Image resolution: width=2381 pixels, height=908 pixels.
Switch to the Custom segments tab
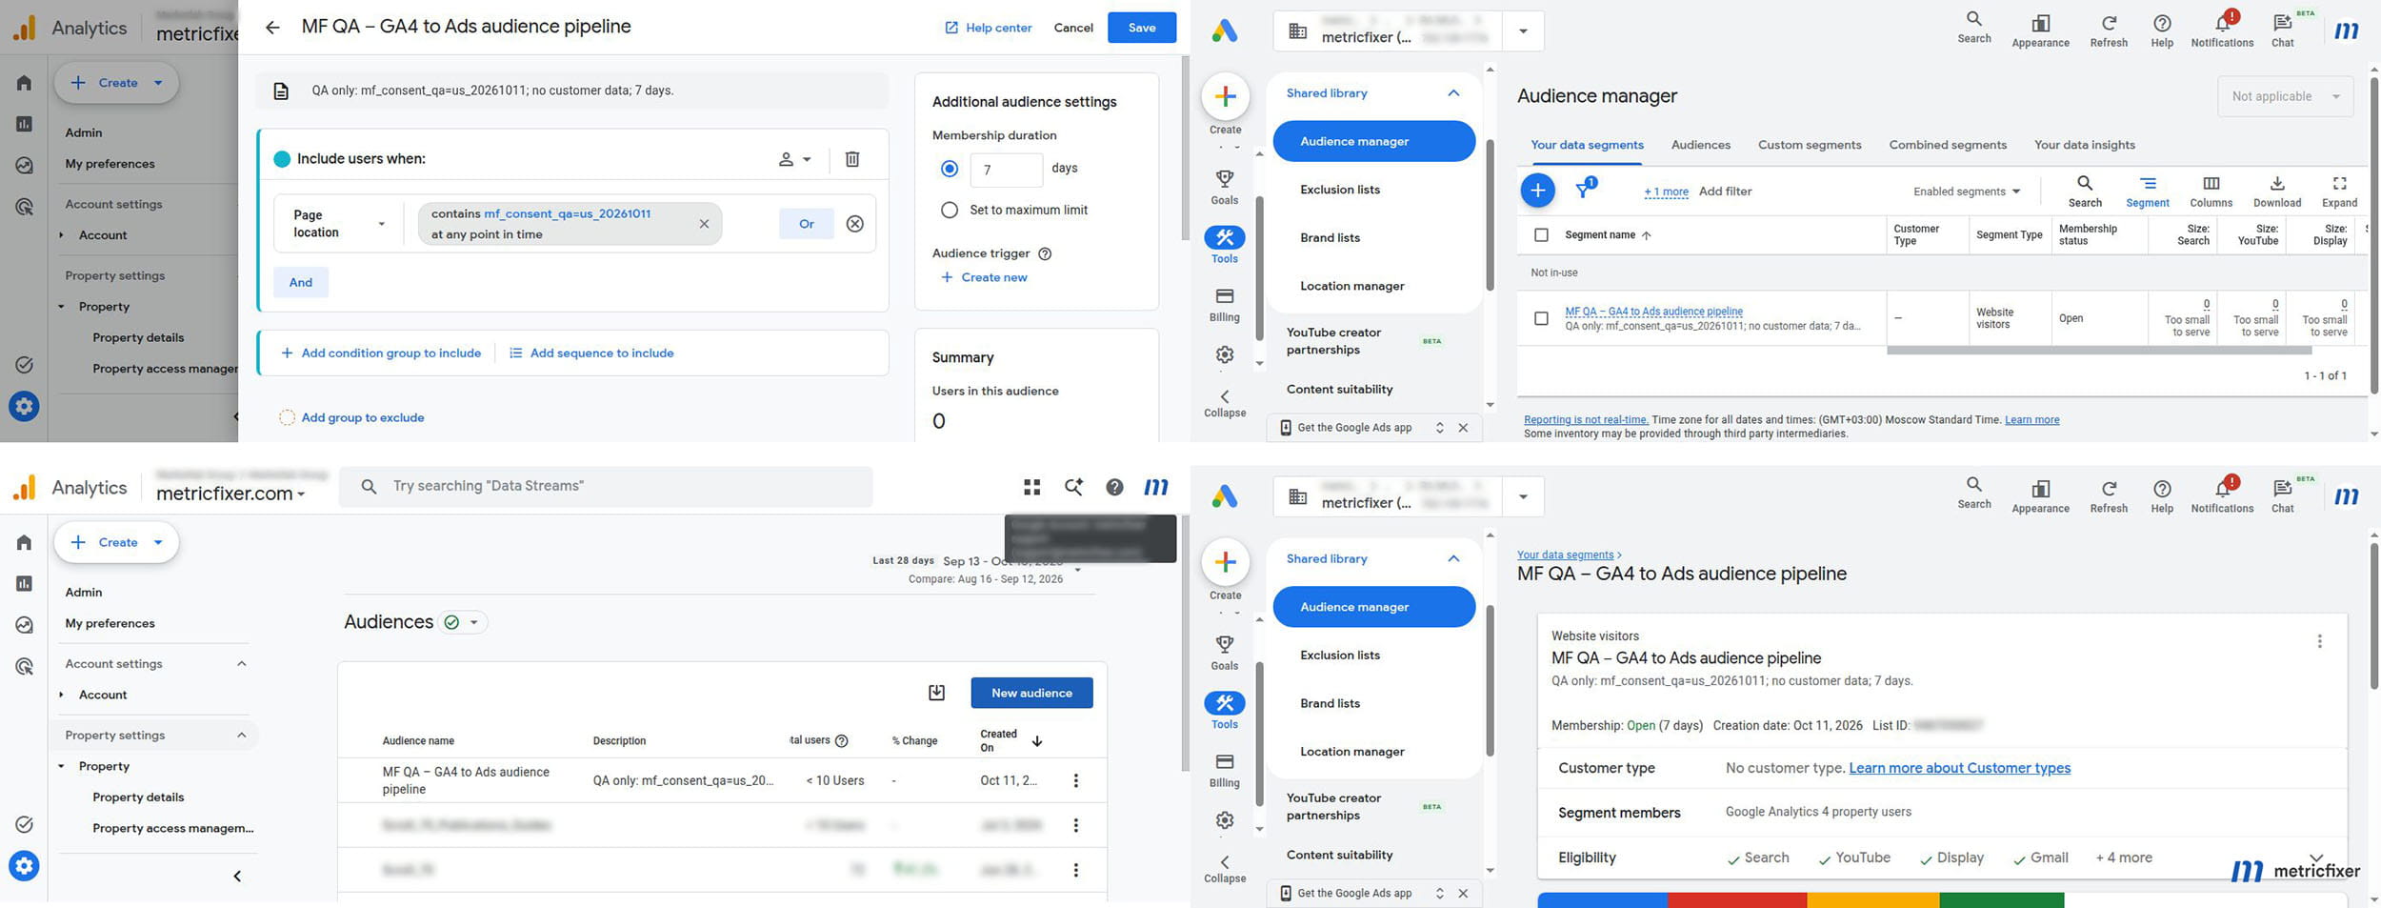1809,145
